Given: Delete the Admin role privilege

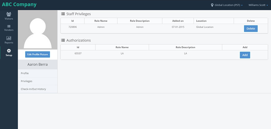Looking at the screenshot, I should tap(251, 29).
